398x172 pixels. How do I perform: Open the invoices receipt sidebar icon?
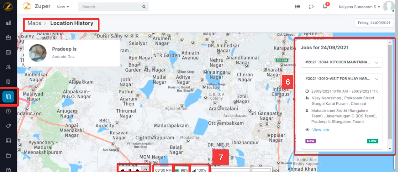(x=9, y=82)
